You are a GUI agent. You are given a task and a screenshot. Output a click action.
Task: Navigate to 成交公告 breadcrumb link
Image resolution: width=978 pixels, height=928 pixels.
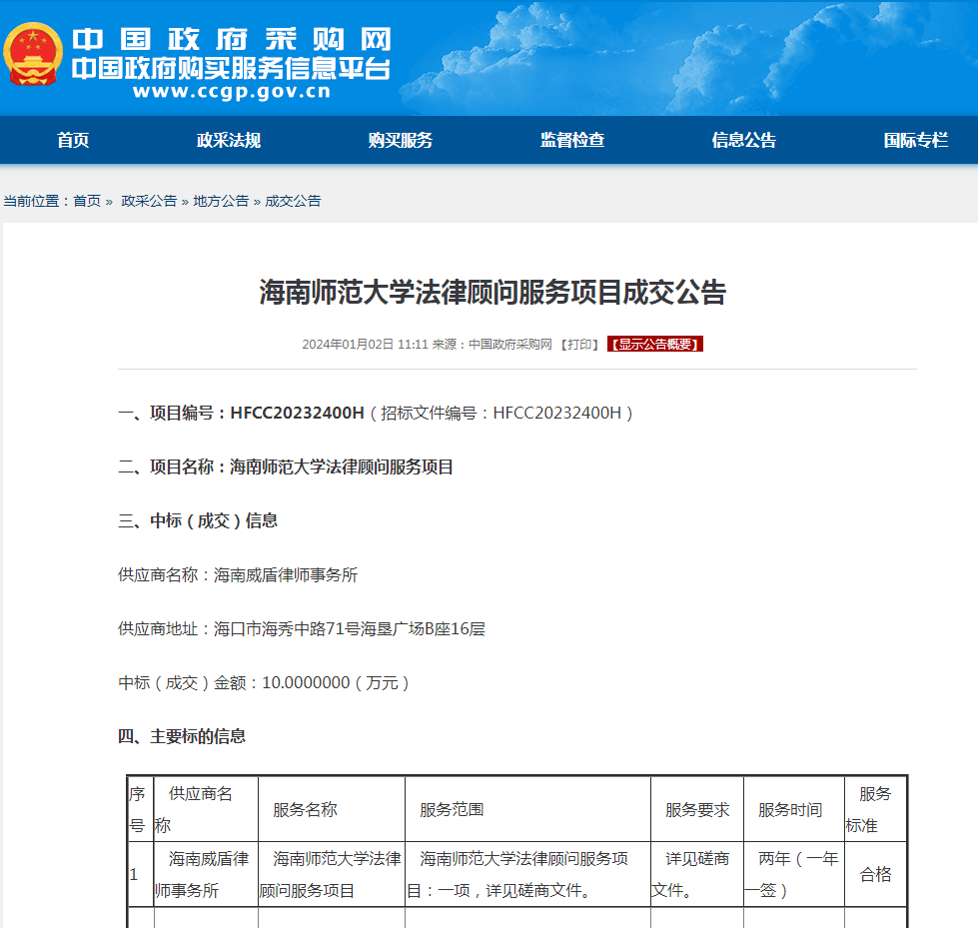293,201
